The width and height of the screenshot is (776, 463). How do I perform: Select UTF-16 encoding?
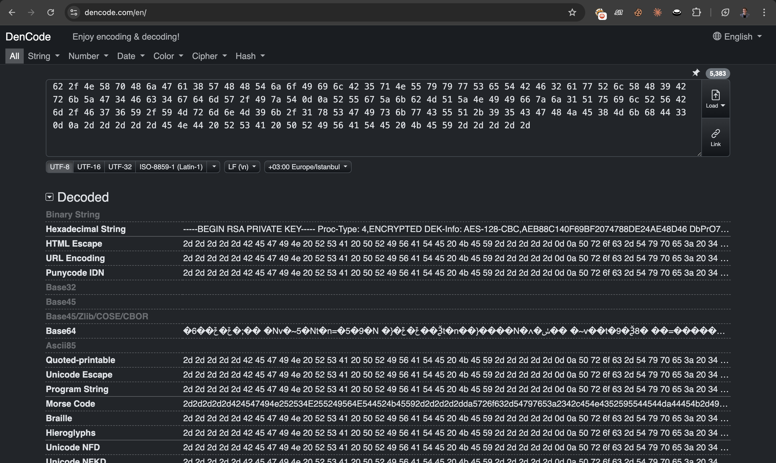pos(89,167)
